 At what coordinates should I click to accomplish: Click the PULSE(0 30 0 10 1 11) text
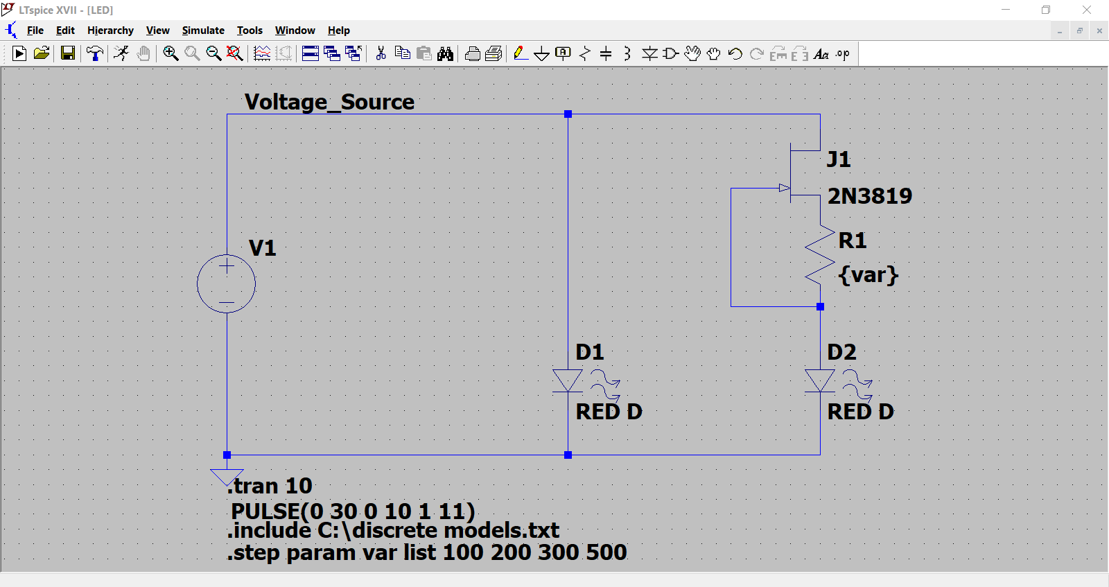(x=353, y=511)
